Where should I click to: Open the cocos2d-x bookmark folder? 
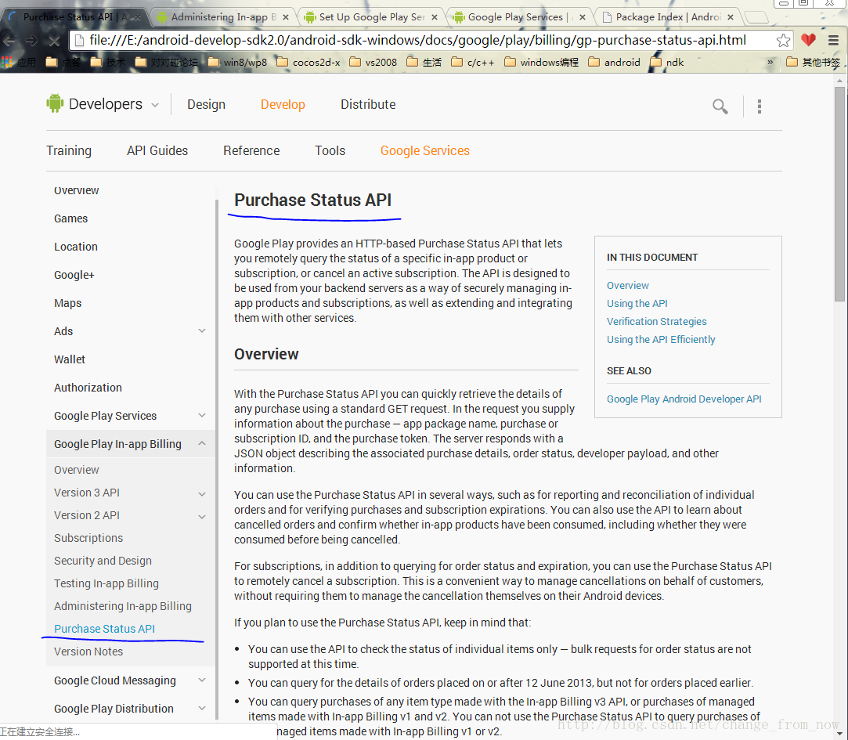tap(309, 62)
